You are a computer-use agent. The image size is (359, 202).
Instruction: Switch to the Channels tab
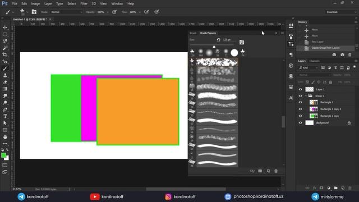(314, 61)
